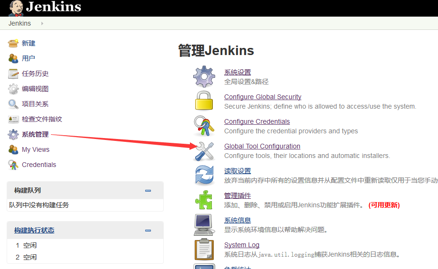The width and height of the screenshot is (438, 269).
Task: Open the 系统信息 link
Action: tap(238, 220)
